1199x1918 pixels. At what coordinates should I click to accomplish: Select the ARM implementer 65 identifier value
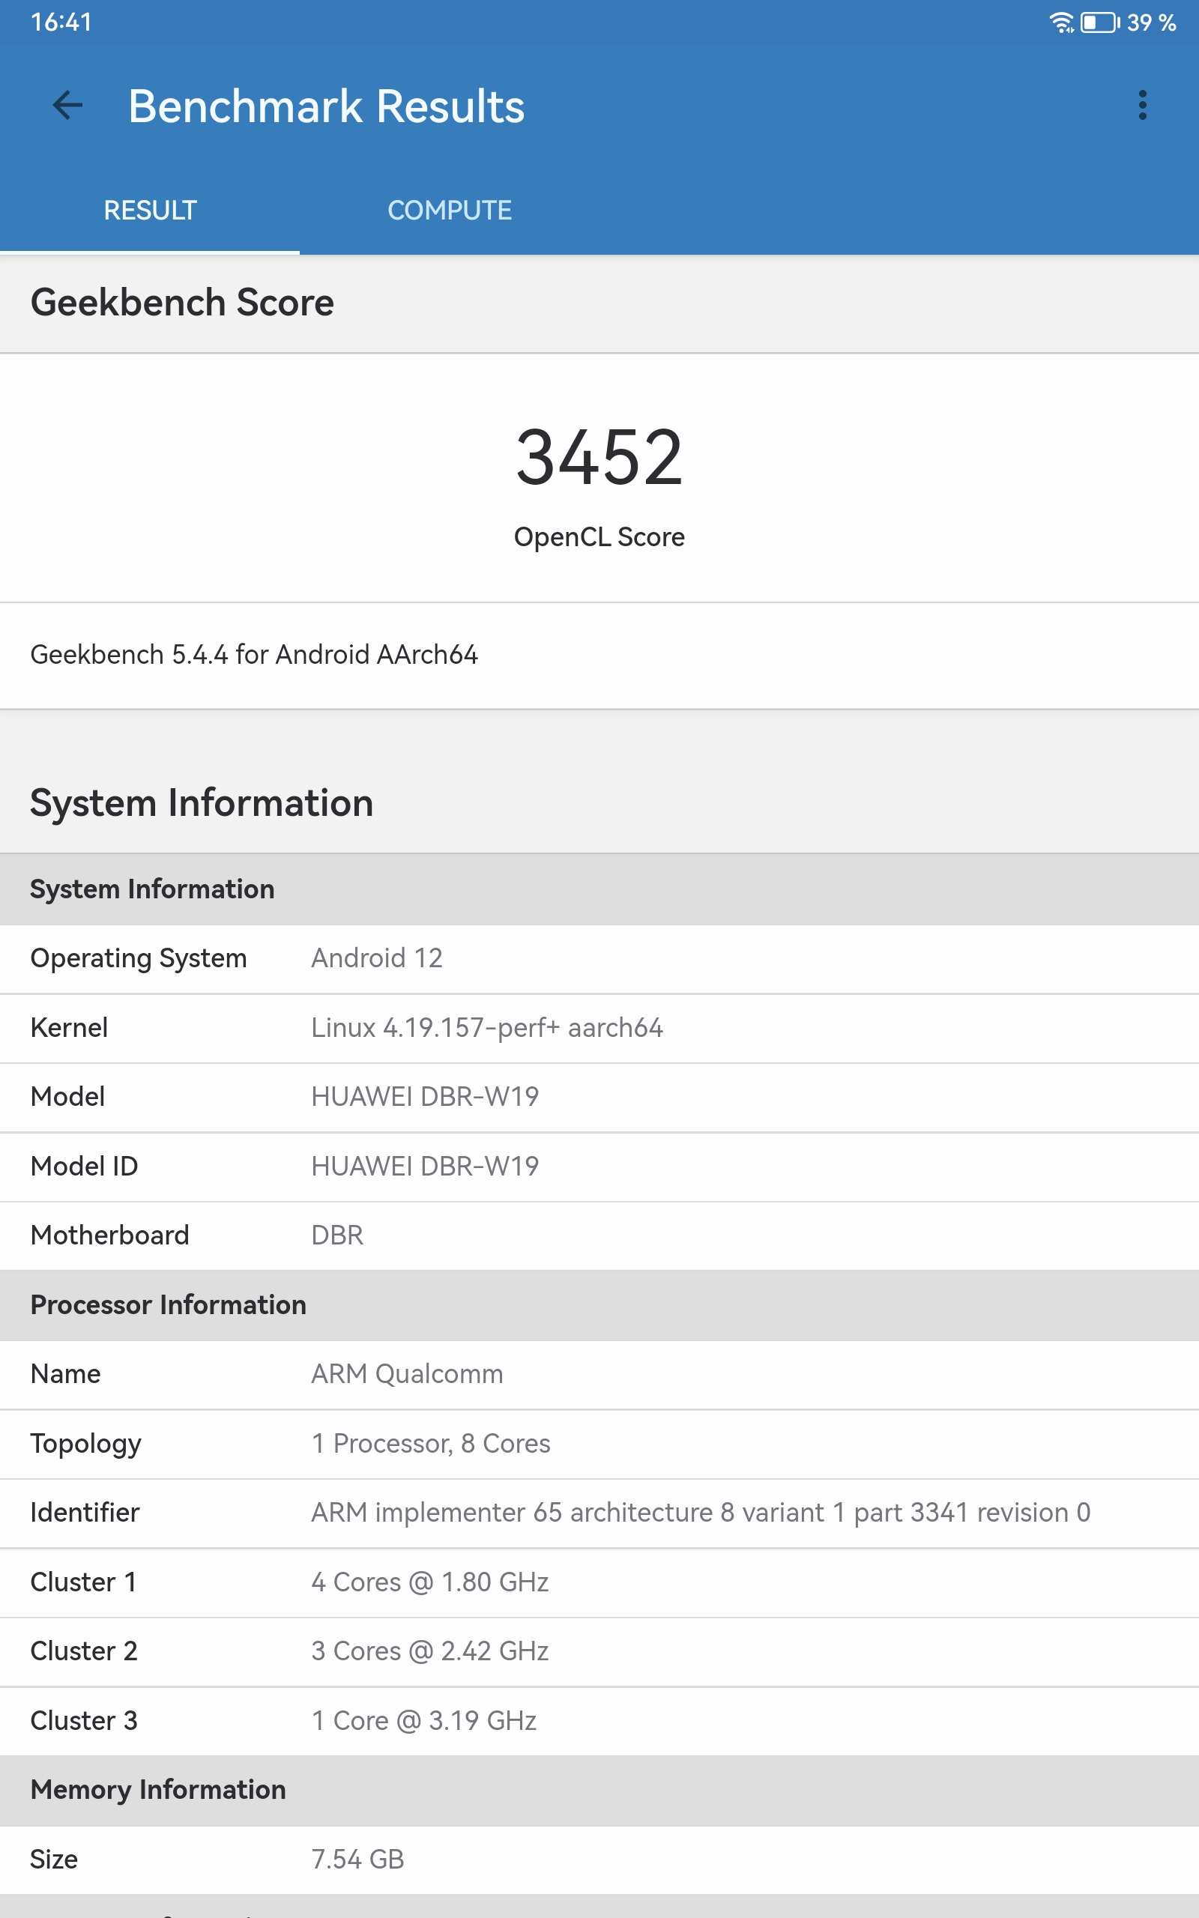701,1513
